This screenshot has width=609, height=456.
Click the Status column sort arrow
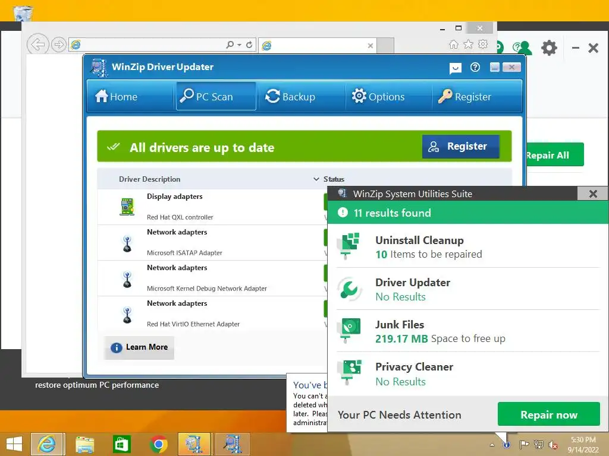coord(316,179)
